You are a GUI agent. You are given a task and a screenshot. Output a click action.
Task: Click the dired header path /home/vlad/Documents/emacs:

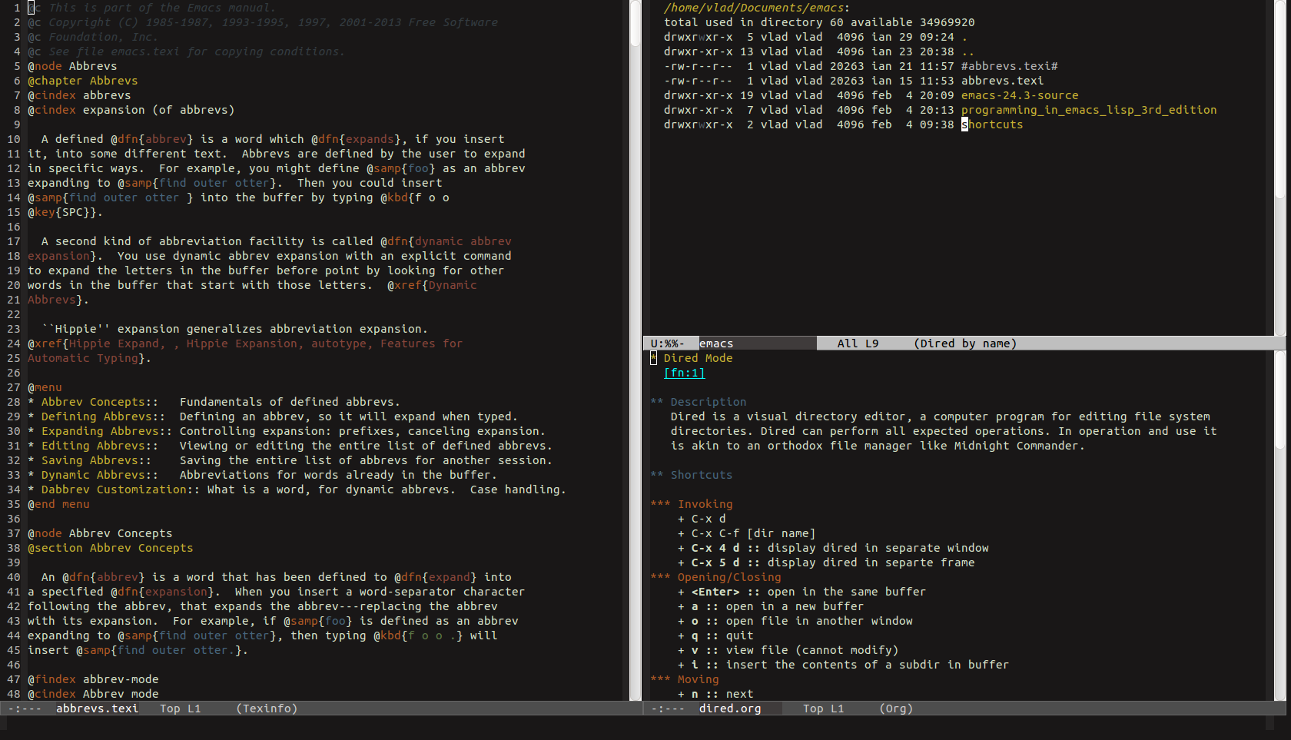point(757,8)
